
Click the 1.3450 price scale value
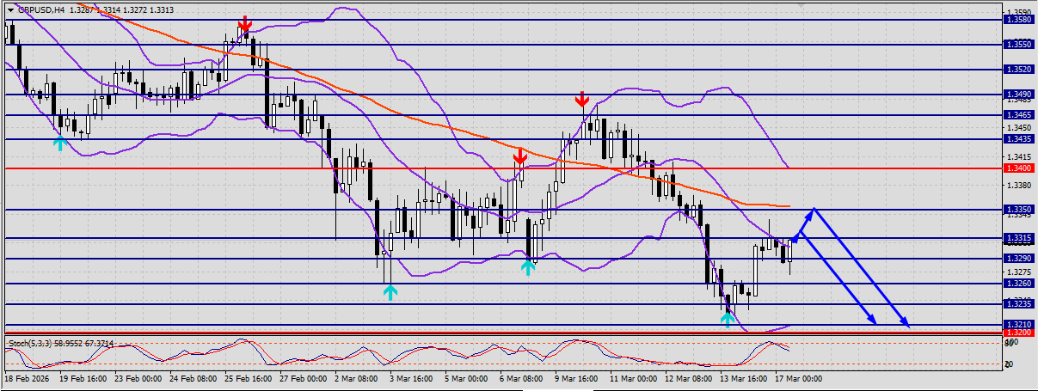1017,127
